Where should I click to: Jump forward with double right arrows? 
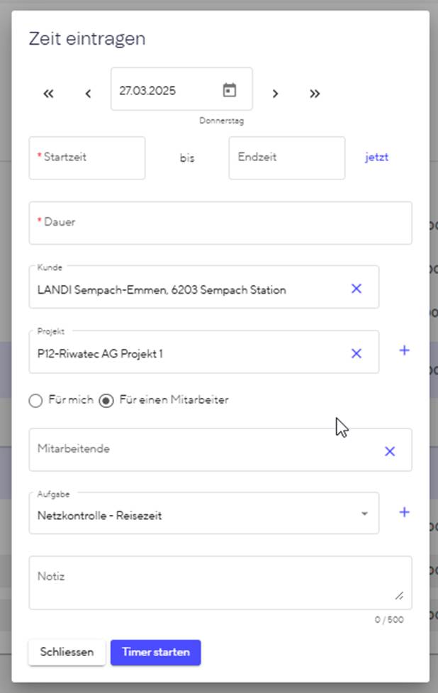point(315,94)
